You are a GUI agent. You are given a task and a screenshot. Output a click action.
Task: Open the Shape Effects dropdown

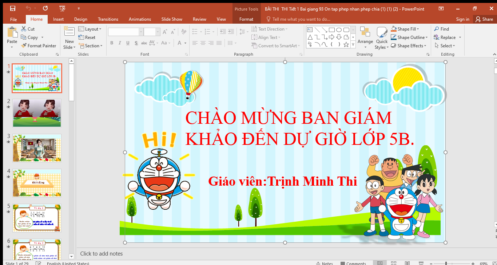pos(409,46)
